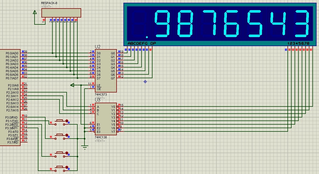Click the "12345678" display pin label
The width and height of the screenshot is (319, 174).
[x=298, y=43]
